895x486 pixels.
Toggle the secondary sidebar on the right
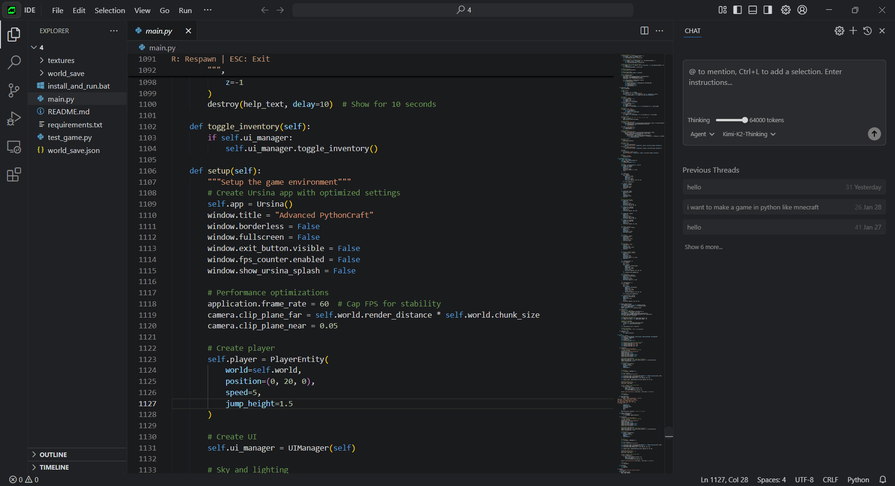tap(767, 10)
